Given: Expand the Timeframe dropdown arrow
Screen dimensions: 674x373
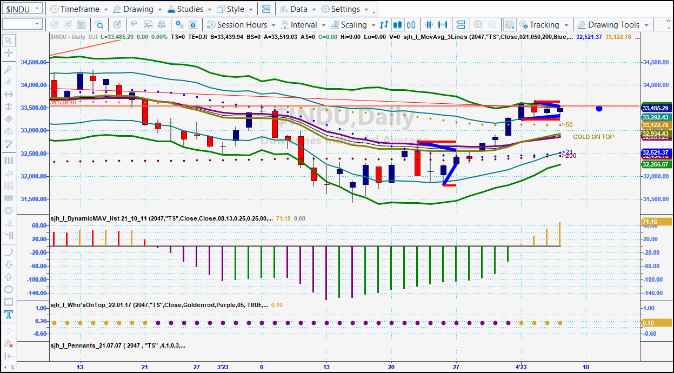Looking at the screenshot, I should click(105, 10).
